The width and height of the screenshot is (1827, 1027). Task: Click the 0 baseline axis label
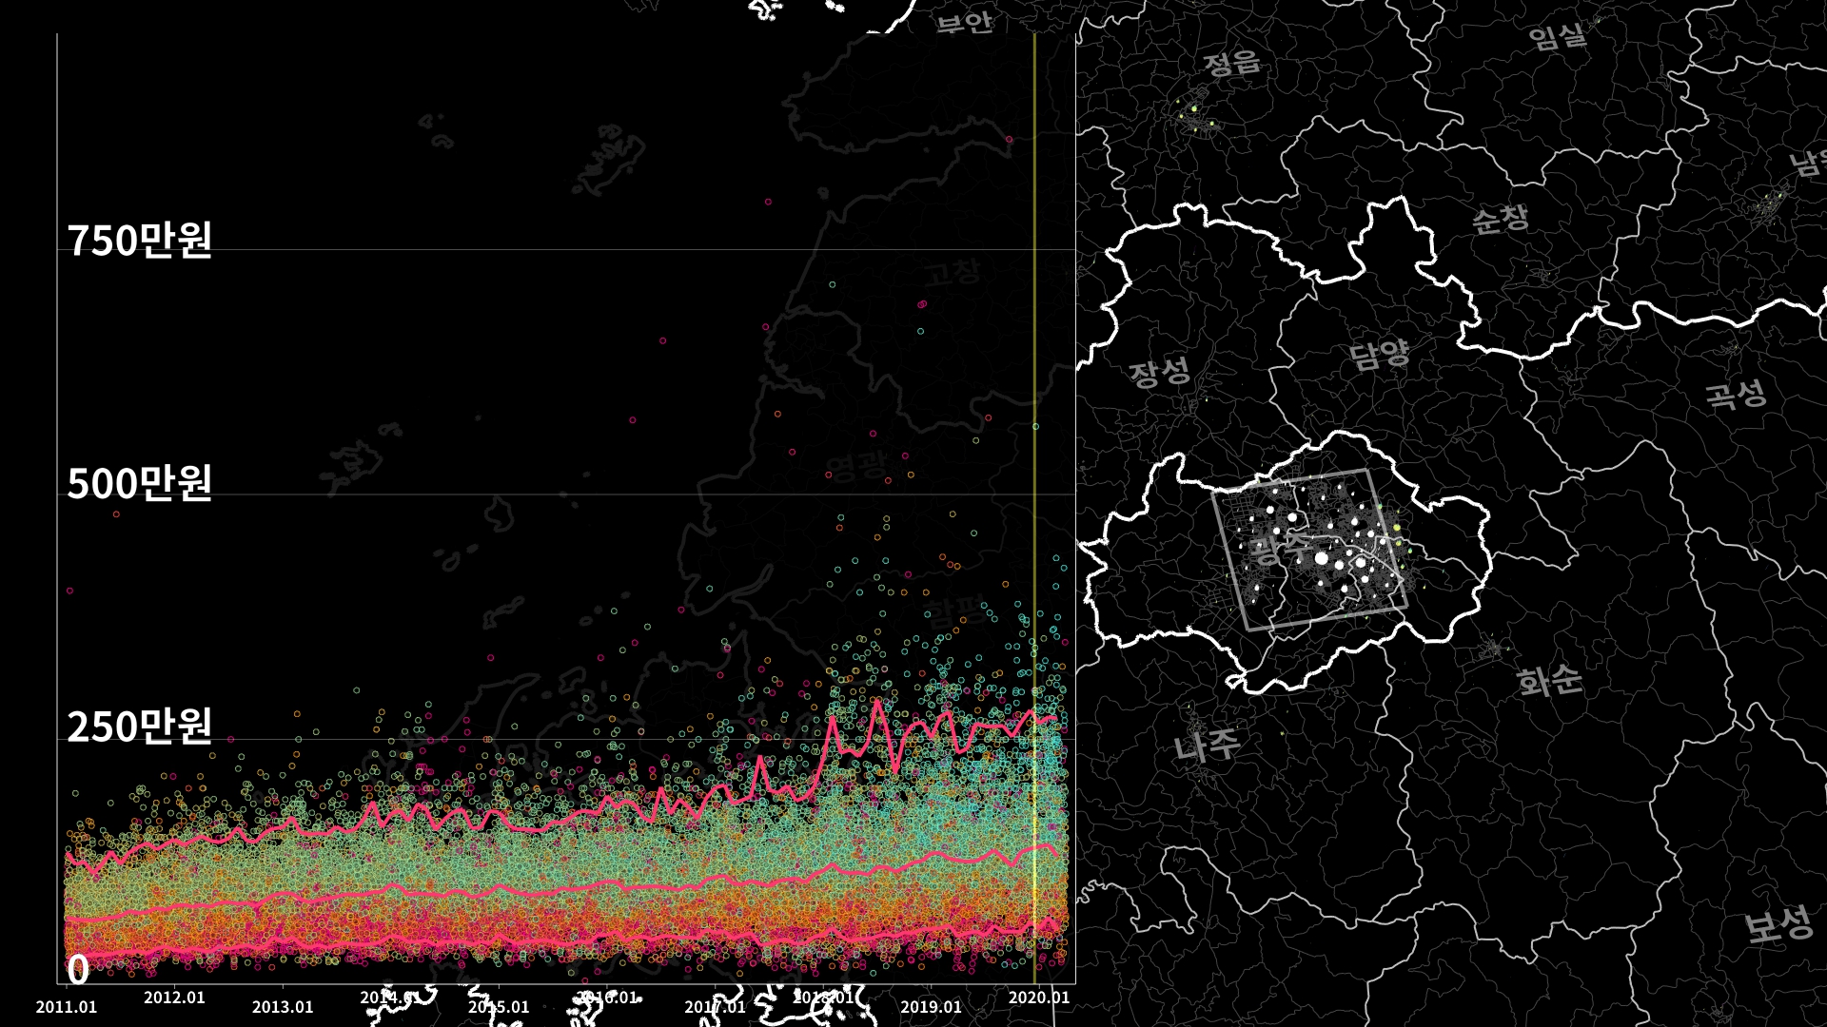78,971
